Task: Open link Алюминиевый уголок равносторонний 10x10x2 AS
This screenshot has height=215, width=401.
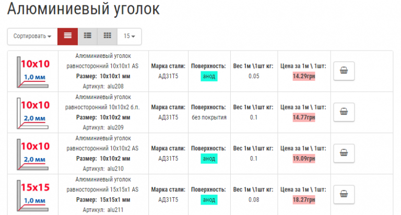Action: pyautogui.click(x=102, y=143)
